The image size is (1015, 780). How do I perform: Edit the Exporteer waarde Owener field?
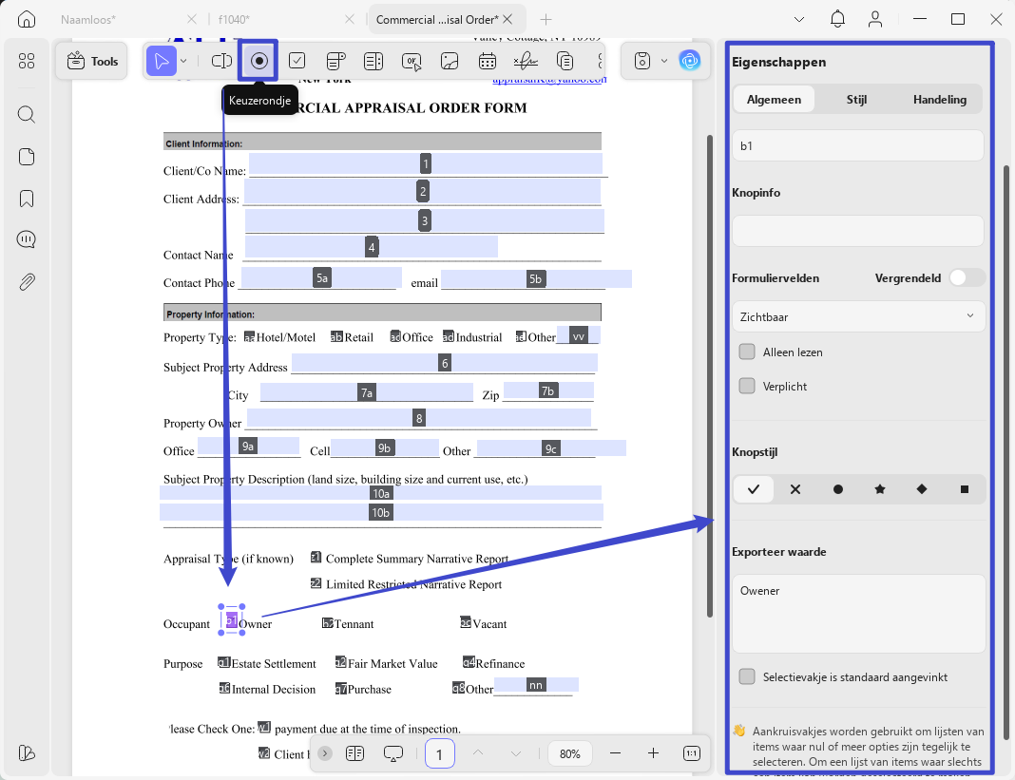[x=857, y=613]
